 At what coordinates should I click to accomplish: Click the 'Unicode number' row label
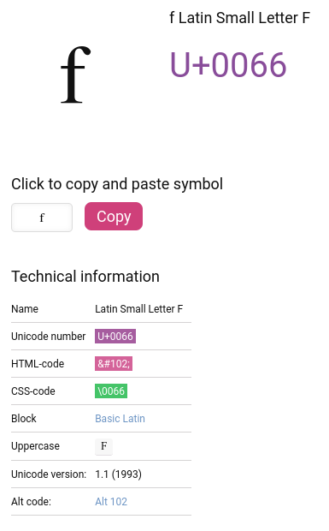pos(49,337)
